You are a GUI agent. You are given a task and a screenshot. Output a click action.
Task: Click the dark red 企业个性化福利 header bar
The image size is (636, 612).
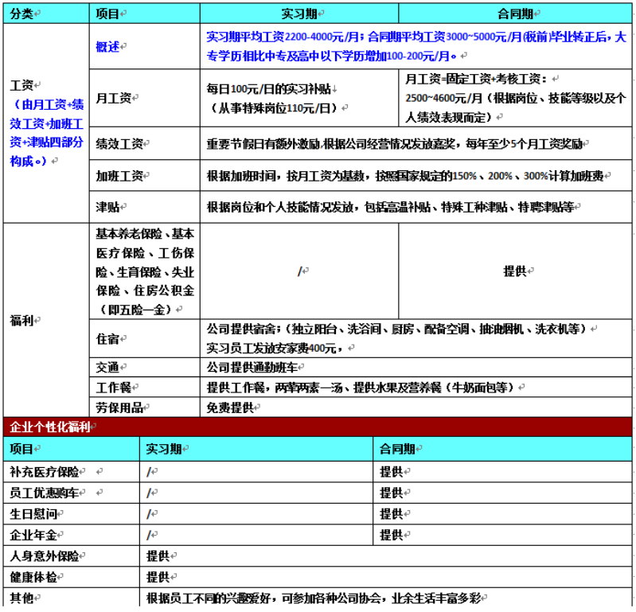click(x=318, y=427)
